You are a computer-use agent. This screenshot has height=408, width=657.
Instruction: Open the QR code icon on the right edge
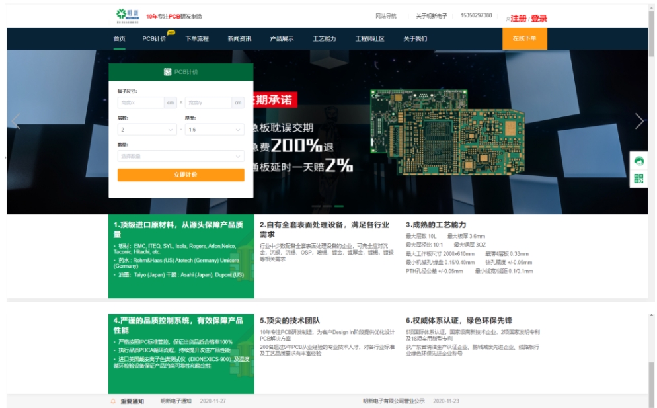pos(638,178)
